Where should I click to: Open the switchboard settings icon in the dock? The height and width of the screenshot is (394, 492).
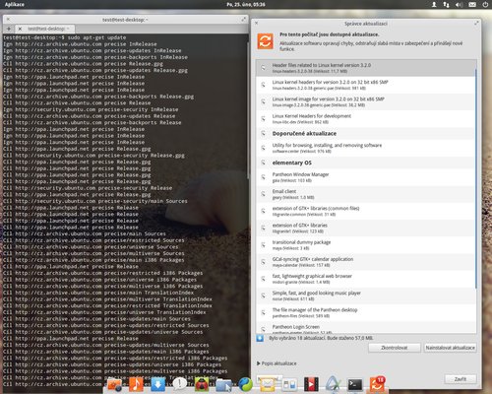[x=289, y=385]
